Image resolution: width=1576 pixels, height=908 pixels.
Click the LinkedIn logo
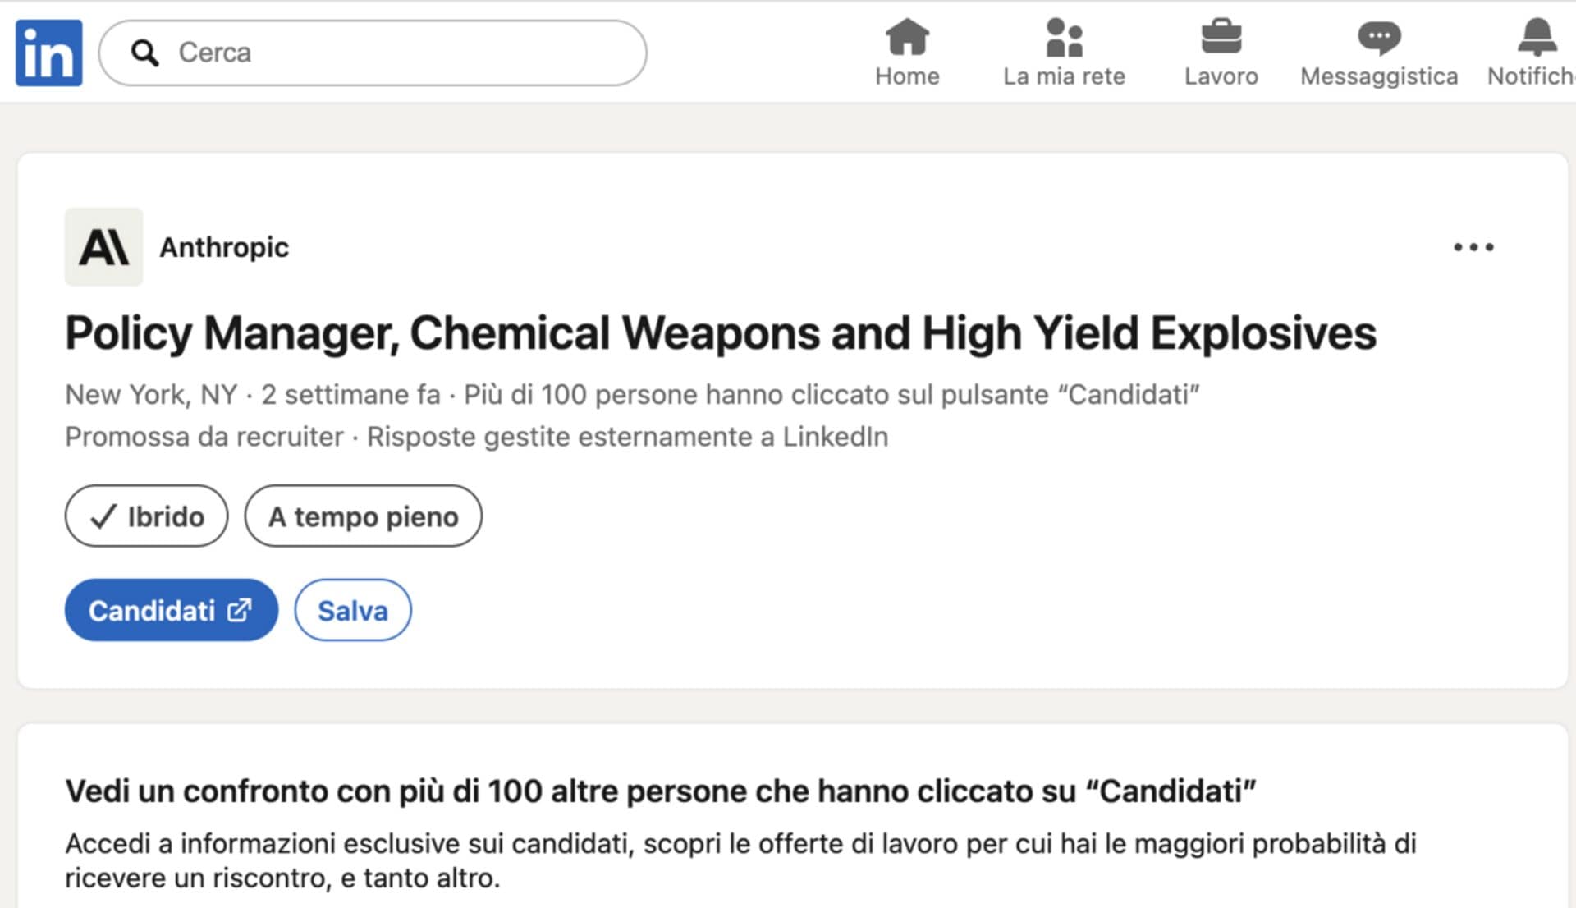pos(48,52)
